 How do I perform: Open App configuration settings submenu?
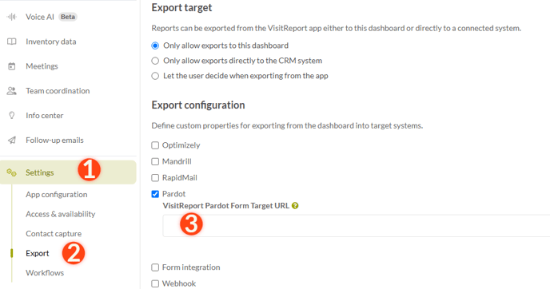tap(57, 195)
